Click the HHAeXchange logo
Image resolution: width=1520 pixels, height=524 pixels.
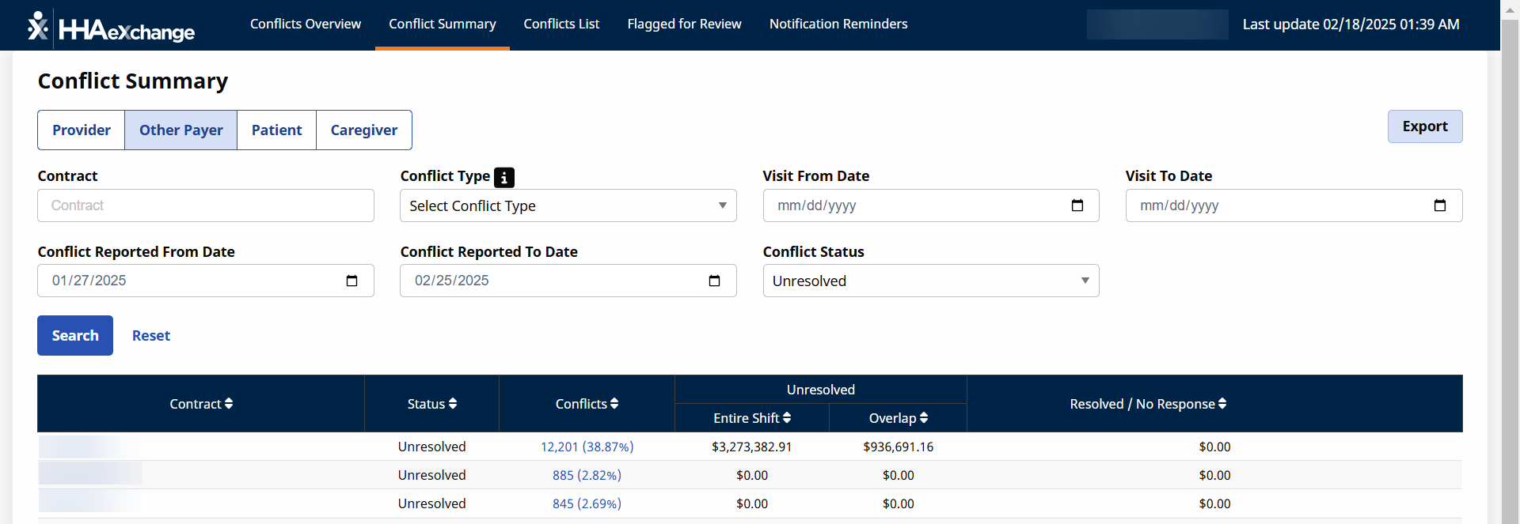coord(111,28)
